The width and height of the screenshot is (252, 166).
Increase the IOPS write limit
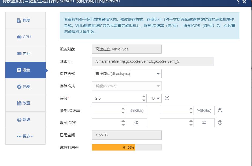[x=191, y=121]
